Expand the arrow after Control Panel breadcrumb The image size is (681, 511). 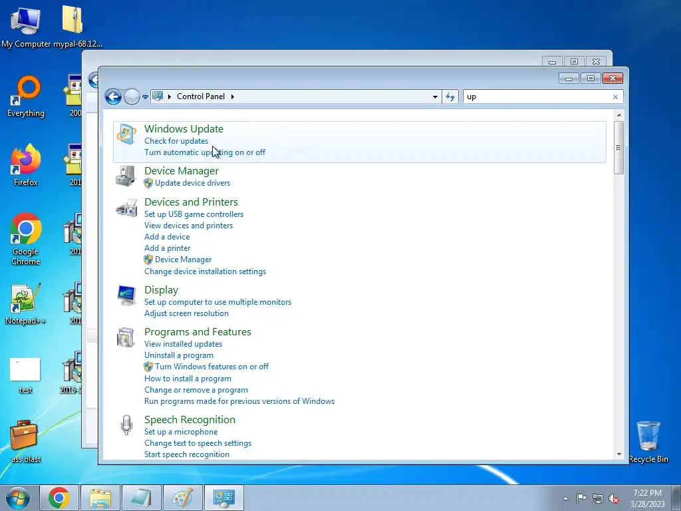232,96
